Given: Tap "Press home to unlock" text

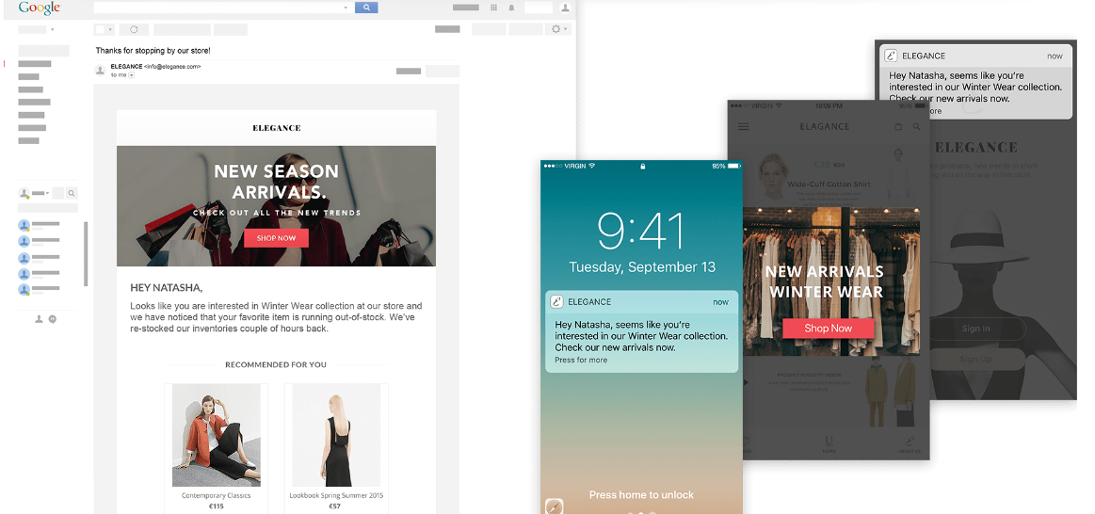Looking at the screenshot, I should click(x=641, y=495).
